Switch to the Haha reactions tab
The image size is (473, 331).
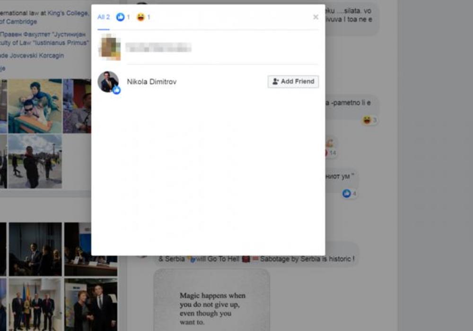[143, 17]
